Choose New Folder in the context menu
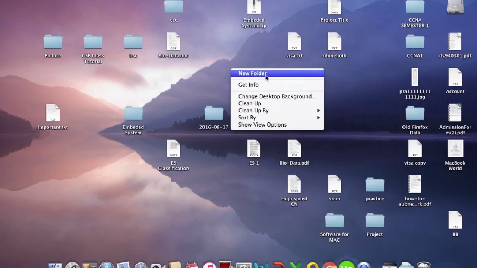Screen dimensions: 477x268 277,73
